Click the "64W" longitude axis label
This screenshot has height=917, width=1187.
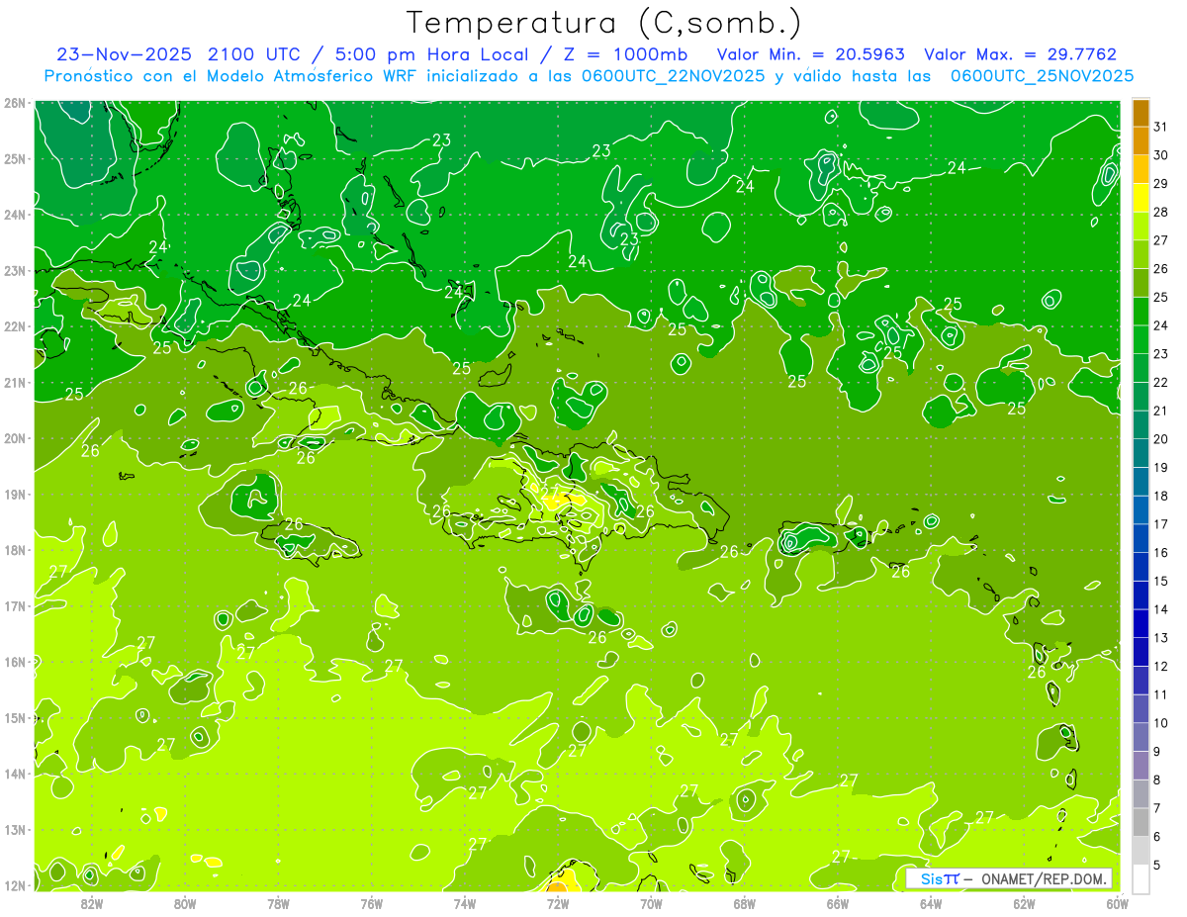[931, 903]
